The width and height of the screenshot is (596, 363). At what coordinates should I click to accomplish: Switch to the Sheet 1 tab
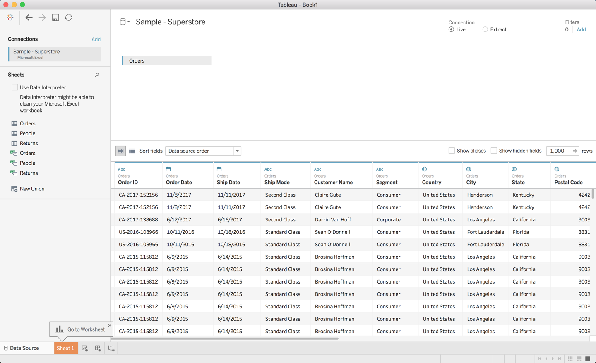(65, 348)
